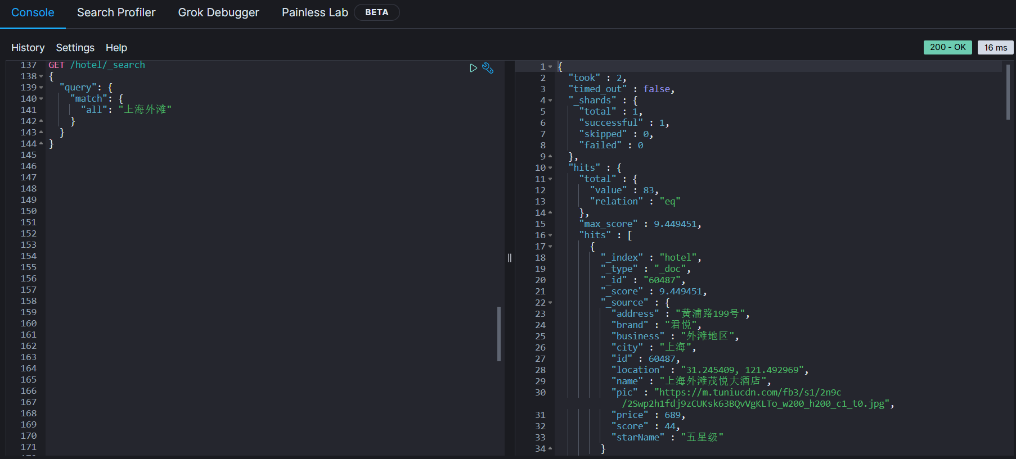
Task: Open the wrench request options menu
Action: (488, 68)
